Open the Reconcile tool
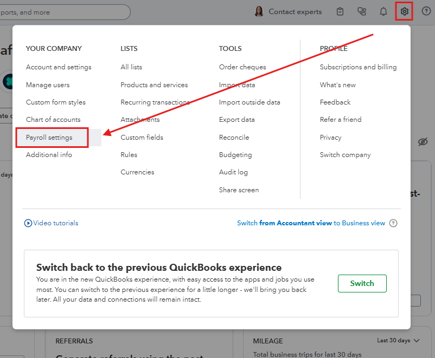 pos(234,138)
